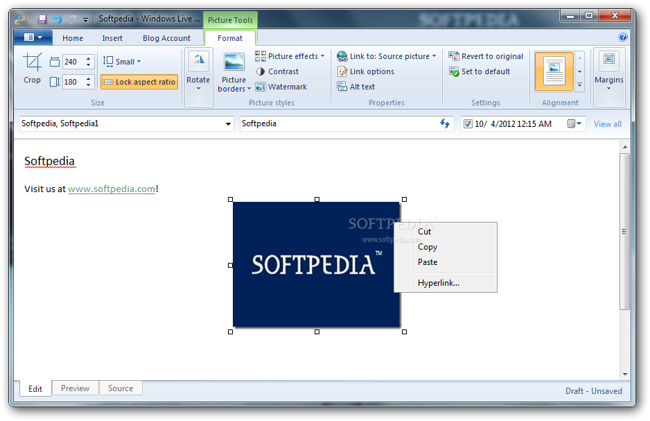
Task: Click the Picture Tools contextual tab header
Action: pyautogui.click(x=230, y=20)
